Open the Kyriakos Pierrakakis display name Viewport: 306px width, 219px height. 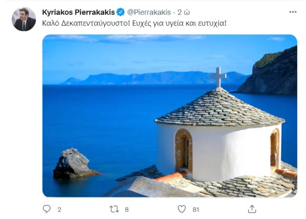[x=78, y=12]
